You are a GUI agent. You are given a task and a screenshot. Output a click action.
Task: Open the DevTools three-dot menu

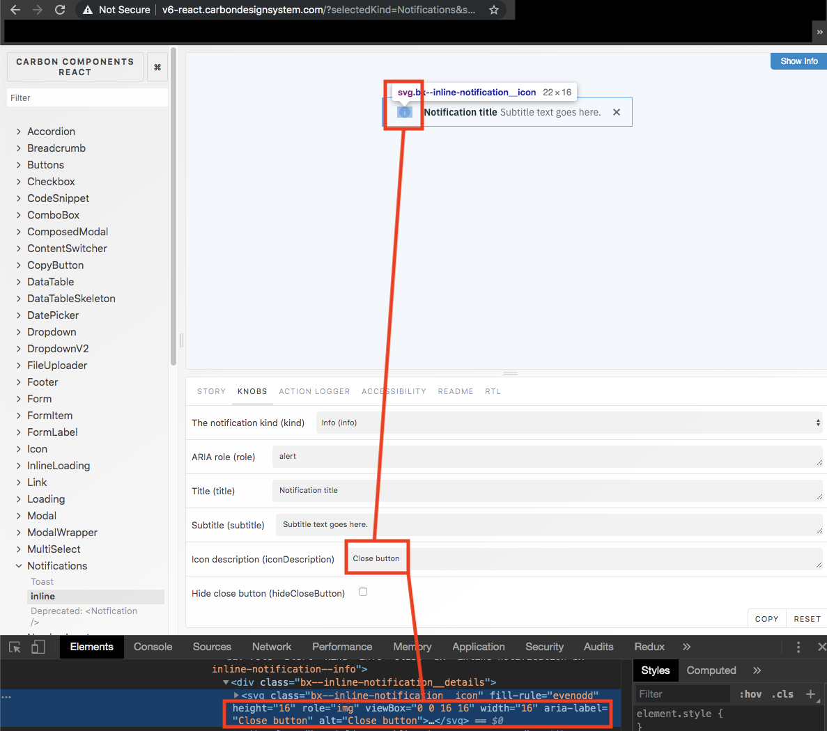pyautogui.click(x=798, y=647)
